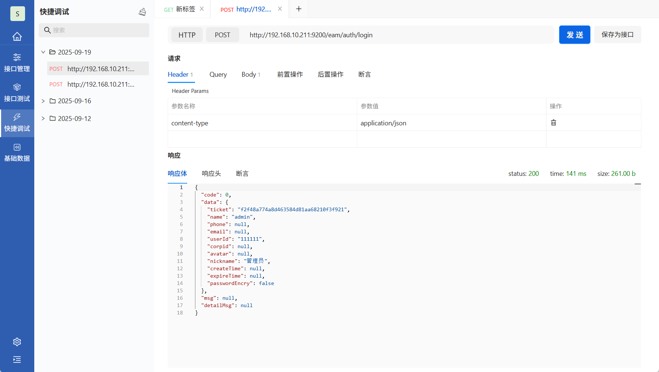Click the empty parameter value cell

coord(451,139)
